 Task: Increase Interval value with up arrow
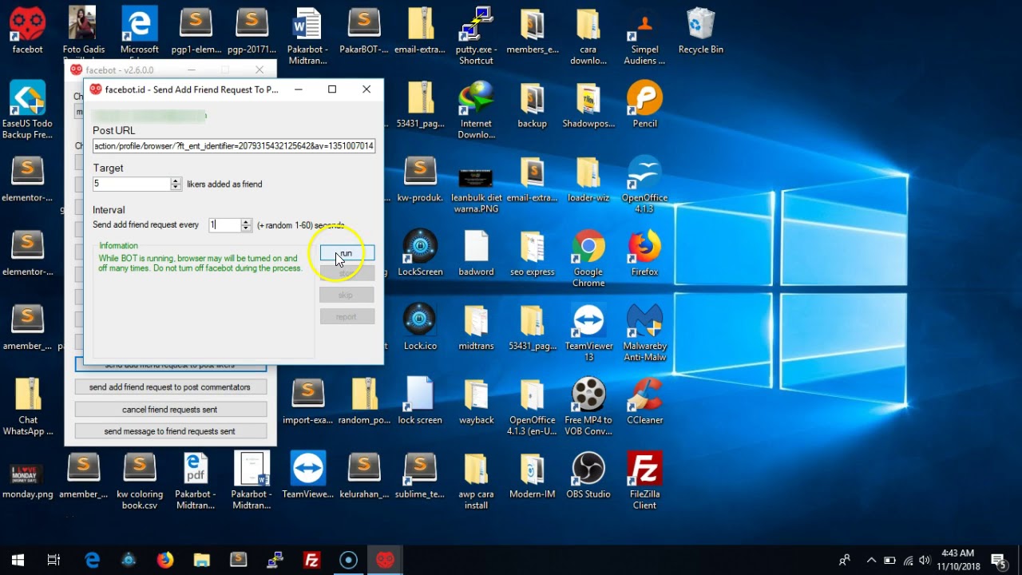[x=246, y=222]
